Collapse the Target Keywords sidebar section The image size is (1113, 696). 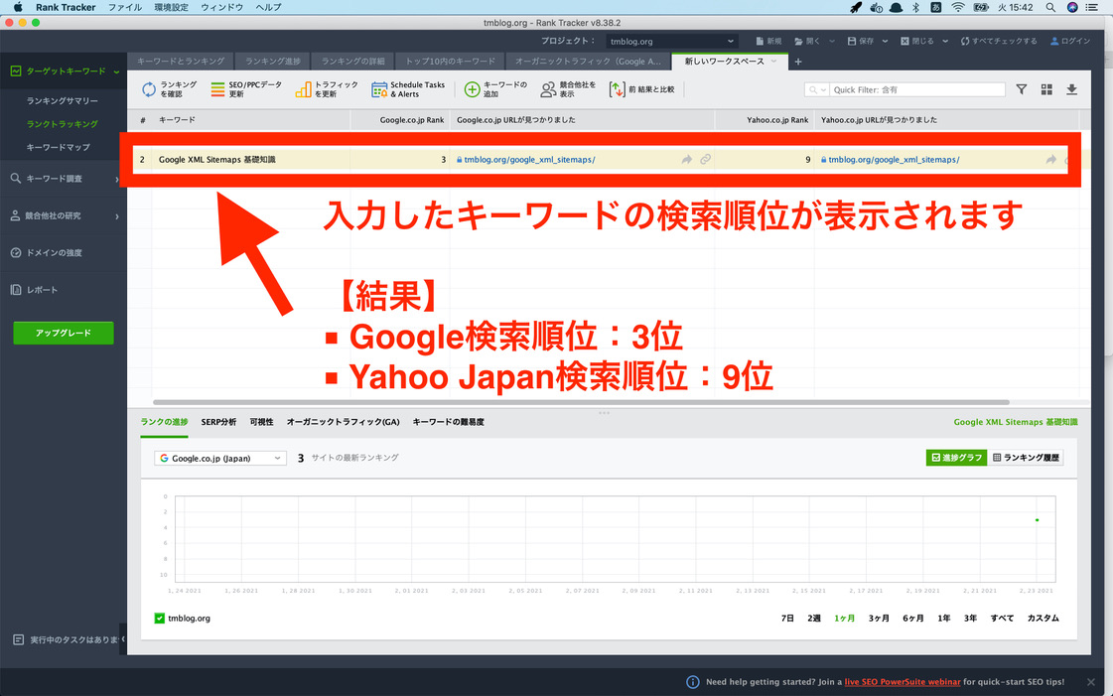pos(116,71)
